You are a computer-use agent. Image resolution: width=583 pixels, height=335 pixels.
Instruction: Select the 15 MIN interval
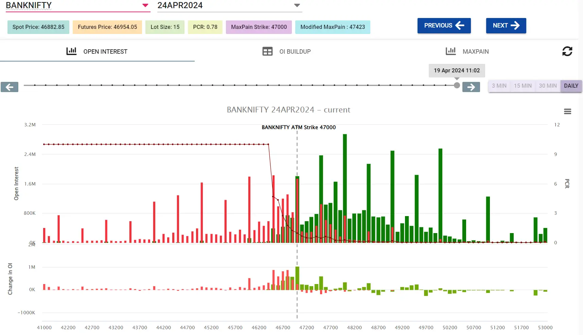click(x=523, y=86)
